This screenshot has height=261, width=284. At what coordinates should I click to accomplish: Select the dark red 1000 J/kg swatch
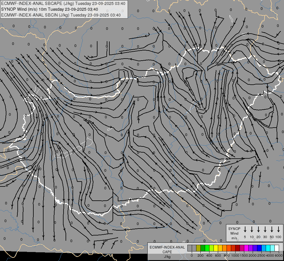(x=238, y=248)
